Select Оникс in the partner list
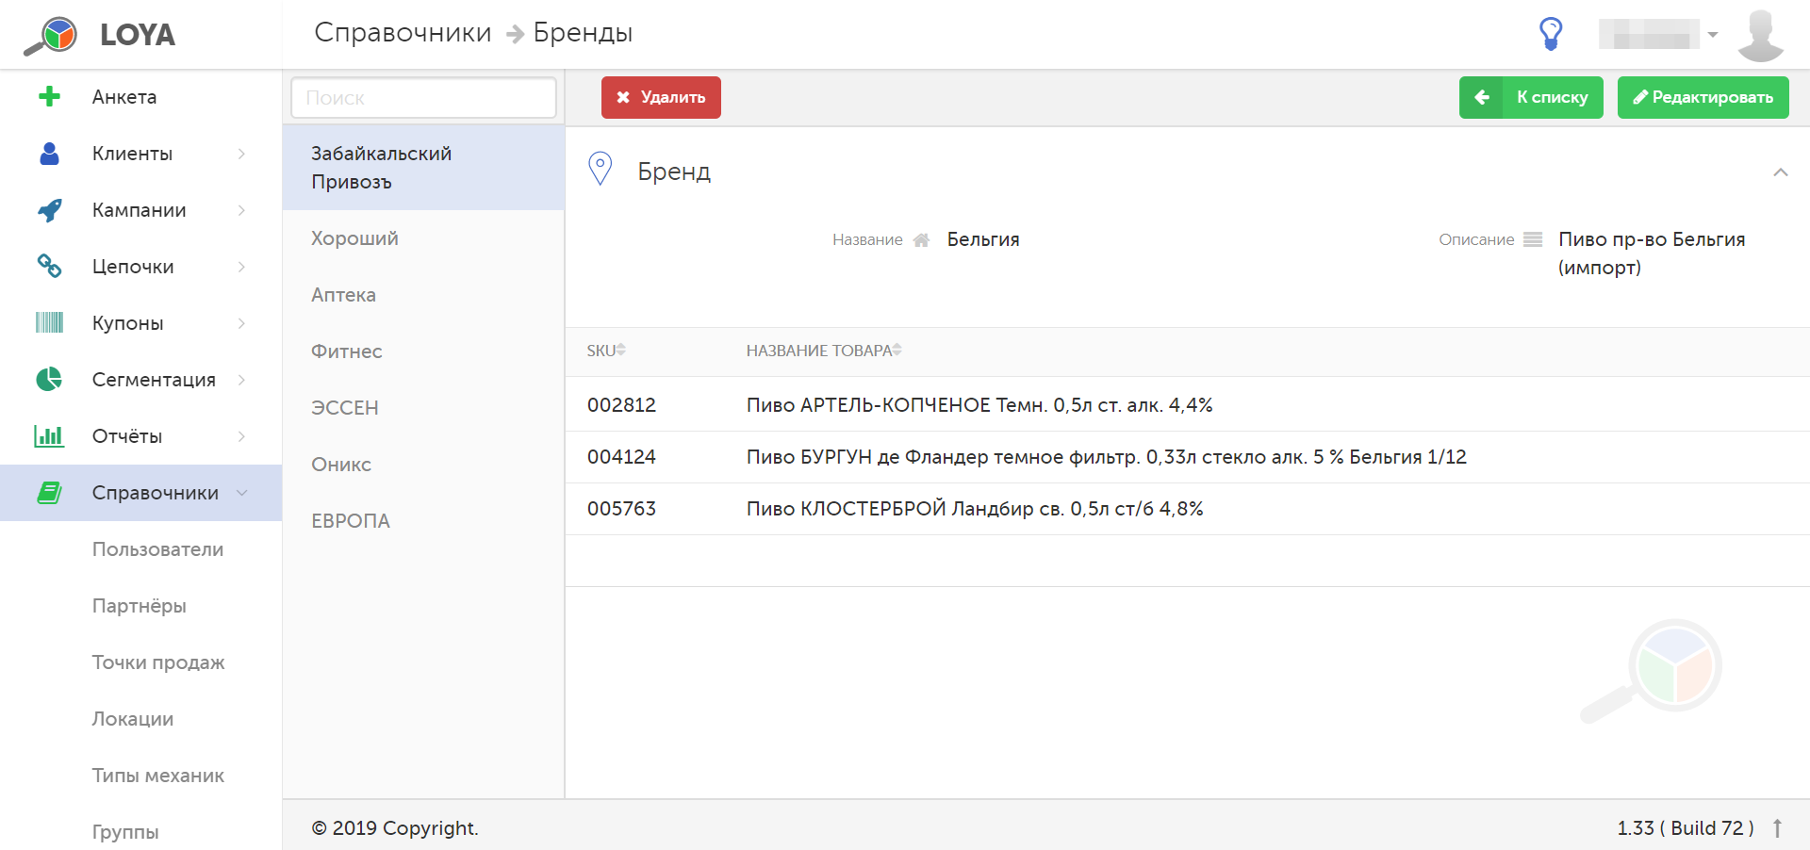The image size is (1810, 850). click(x=423, y=465)
